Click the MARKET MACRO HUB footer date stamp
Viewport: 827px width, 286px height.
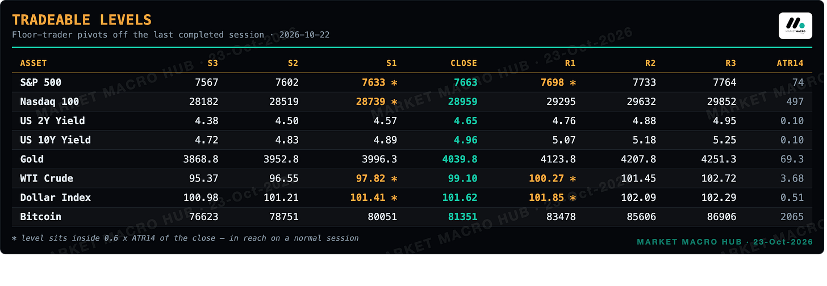(x=725, y=242)
